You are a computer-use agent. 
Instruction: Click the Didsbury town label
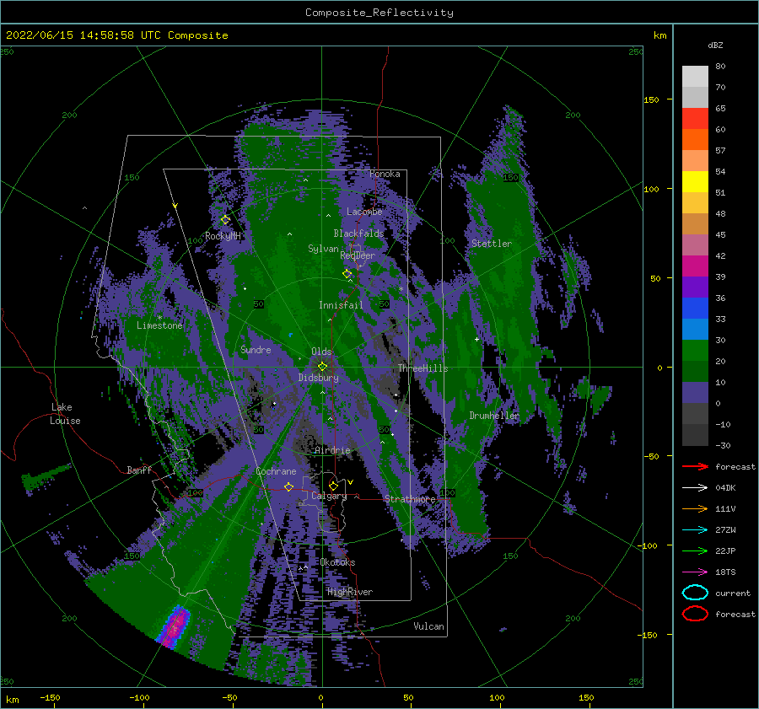click(319, 378)
